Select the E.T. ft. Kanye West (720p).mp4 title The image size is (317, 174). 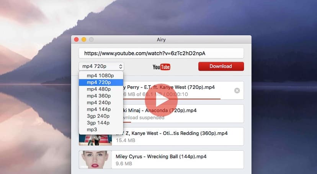point(169,87)
